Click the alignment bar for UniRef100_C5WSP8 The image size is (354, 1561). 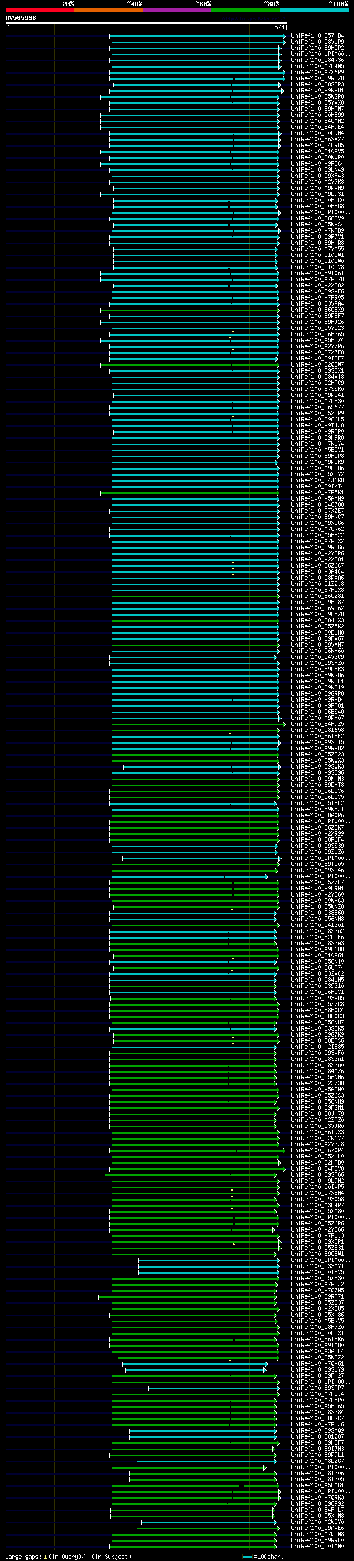[x=189, y=96]
